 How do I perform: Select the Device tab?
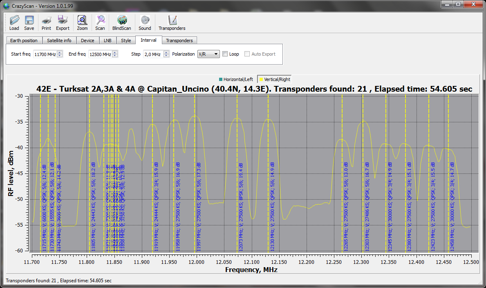(x=87, y=40)
